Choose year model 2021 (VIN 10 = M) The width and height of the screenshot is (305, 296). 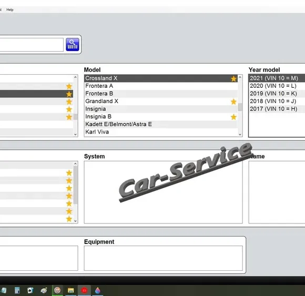pos(277,78)
